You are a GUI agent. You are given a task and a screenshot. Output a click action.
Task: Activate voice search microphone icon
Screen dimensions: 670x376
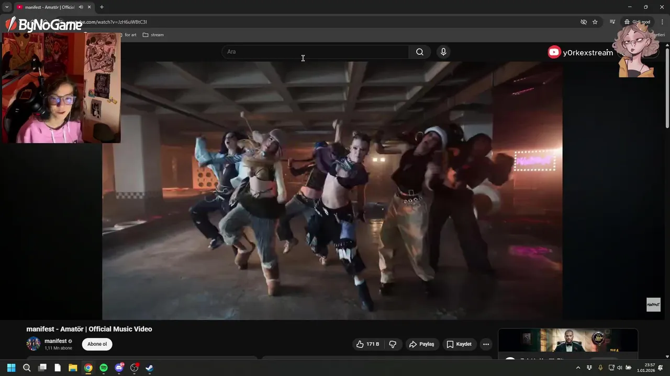click(443, 52)
